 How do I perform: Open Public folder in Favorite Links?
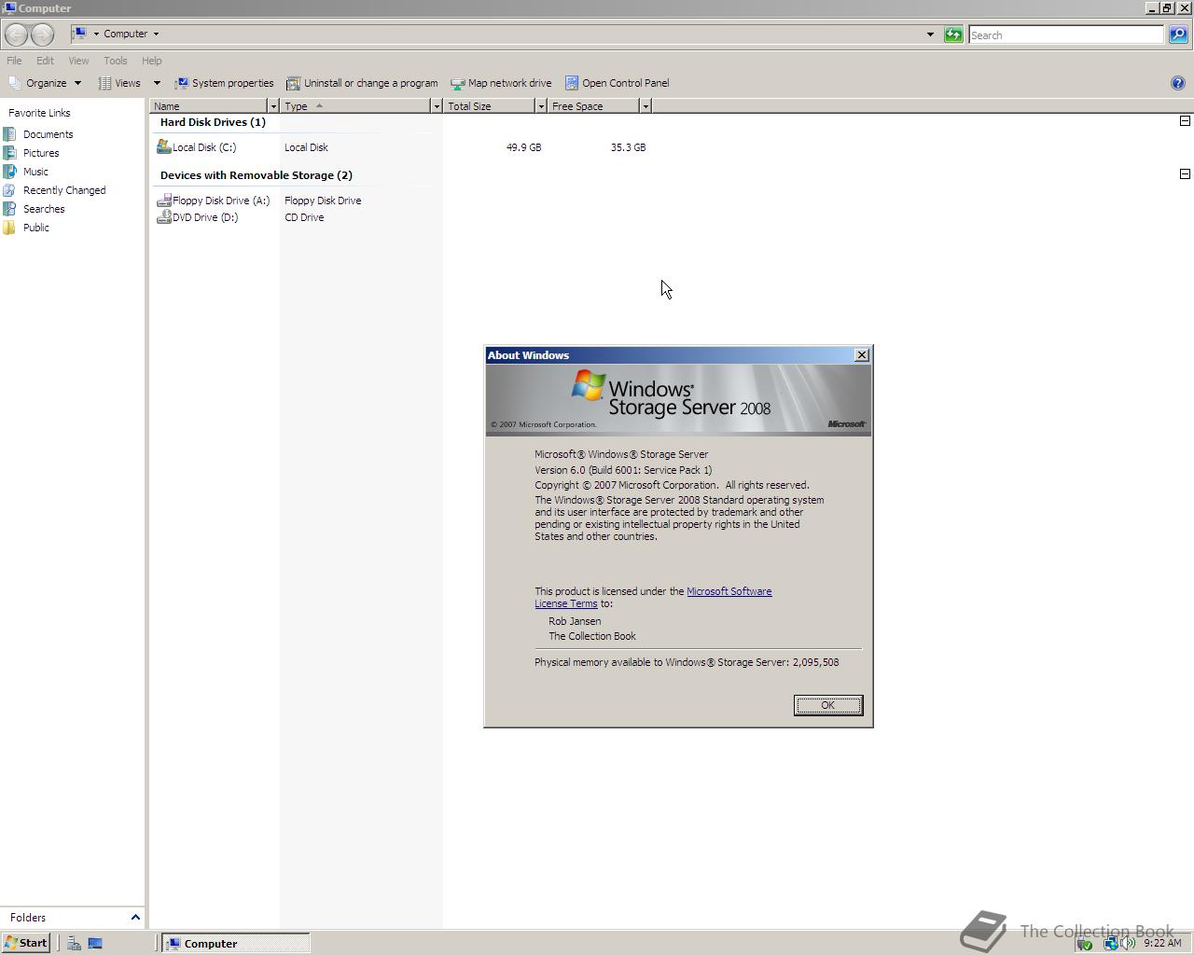36,228
